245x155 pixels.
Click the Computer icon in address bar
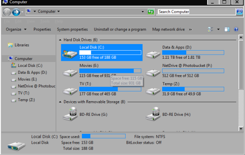(x=29, y=11)
